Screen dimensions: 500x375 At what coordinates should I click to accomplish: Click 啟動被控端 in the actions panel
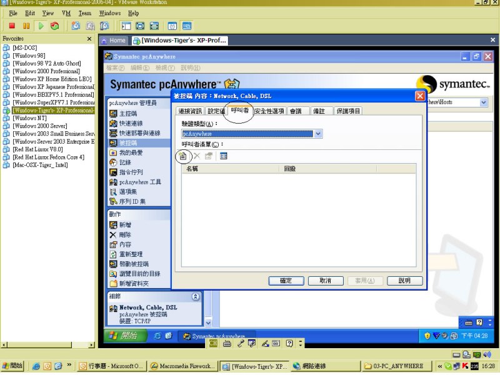click(x=129, y=264)
